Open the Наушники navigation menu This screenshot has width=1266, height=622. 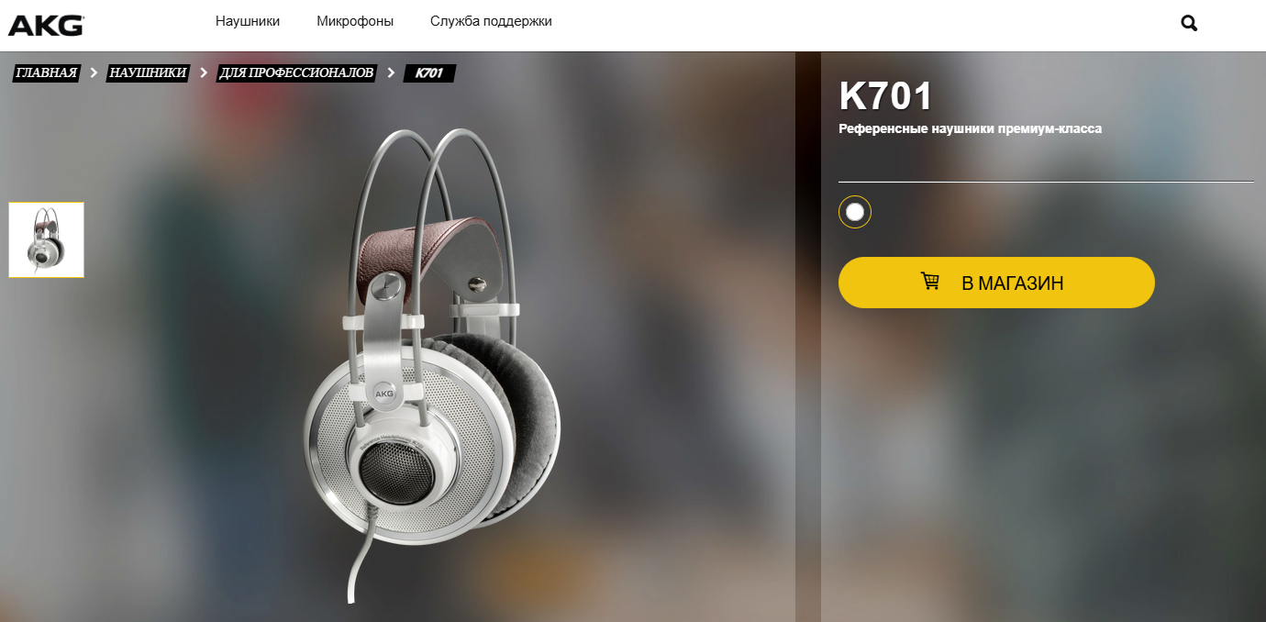pyautogui.click(x=248, y=21)
